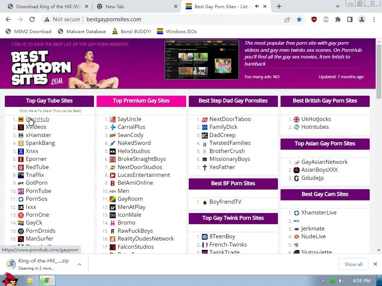Image resolution: width=382 pixels, height=286 pixels.
Task: Close the King of the Hill tab
Action: 87,7
